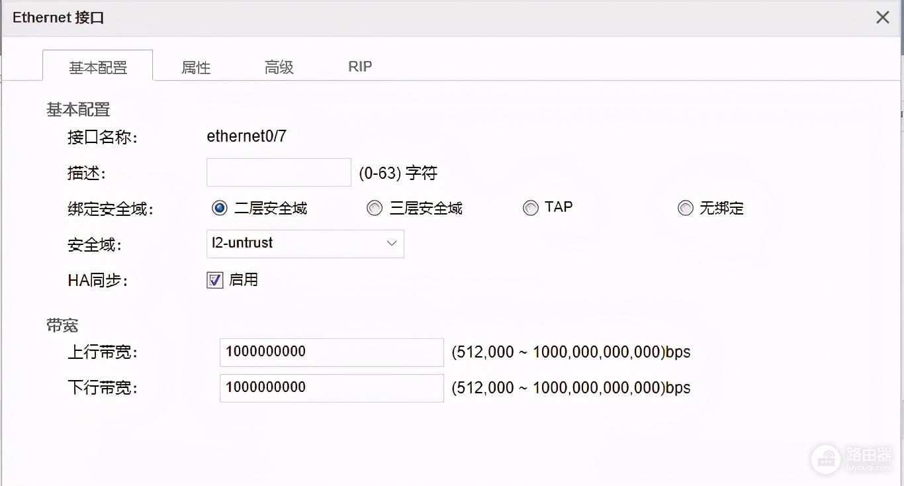
Task: Switch to the 基本配置 tab
Action: coord(98,67)
